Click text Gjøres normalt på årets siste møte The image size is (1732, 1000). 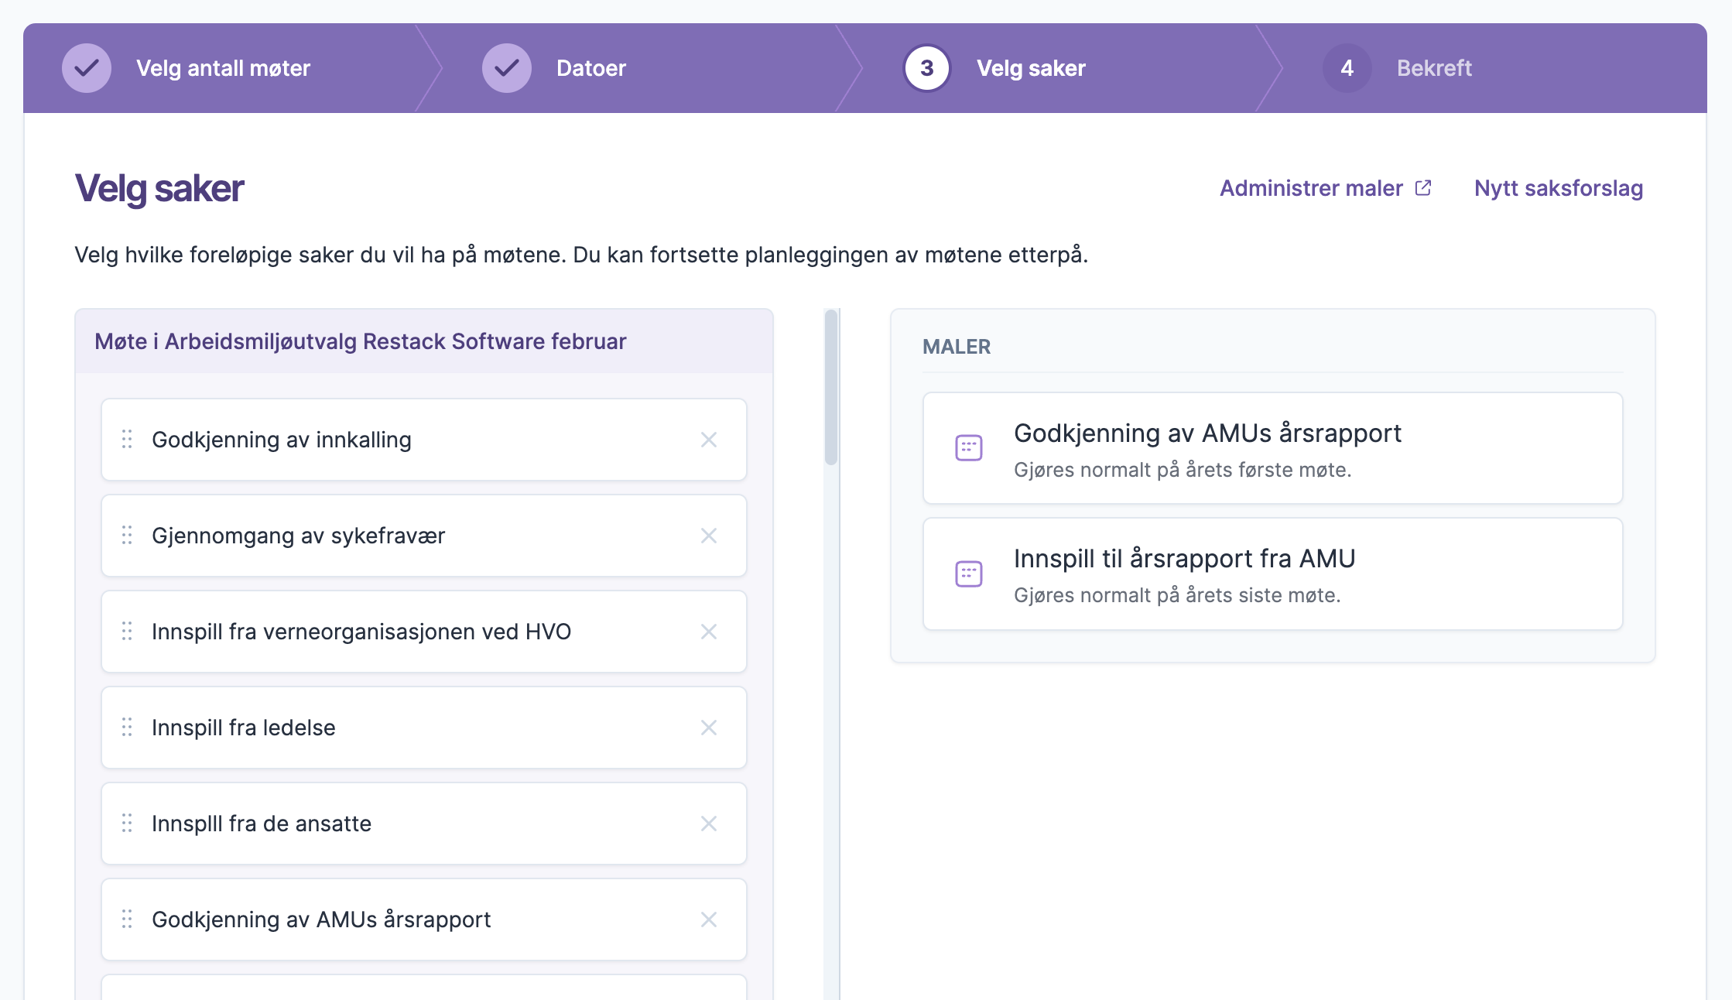[1177, 595]
